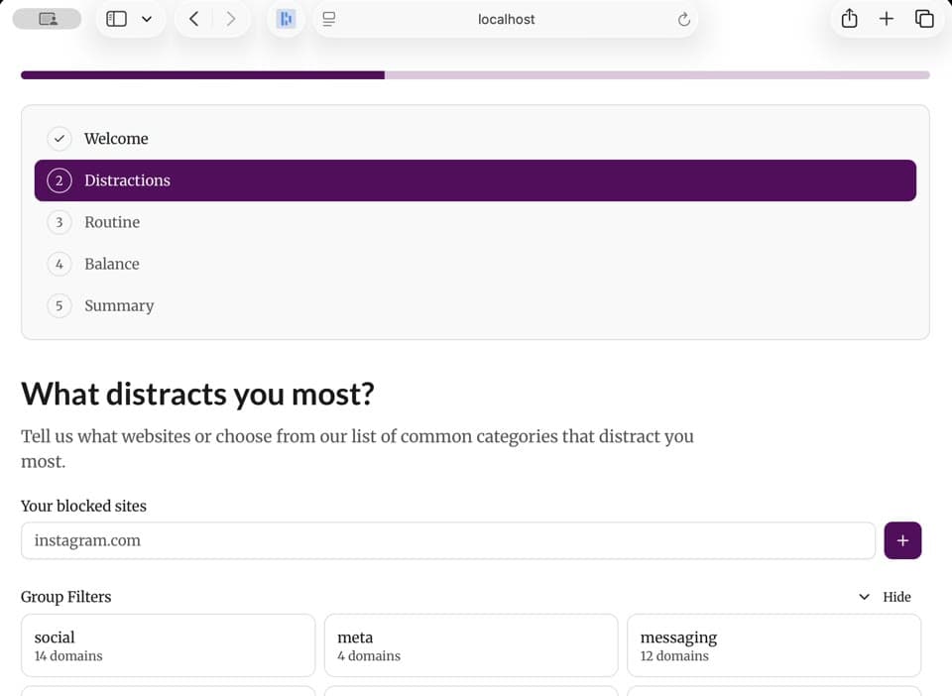Click the localhost address bar

pos(506,19)
